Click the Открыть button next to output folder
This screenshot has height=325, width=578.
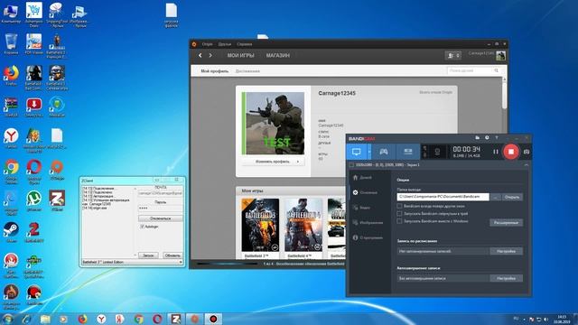coord(512,197)
